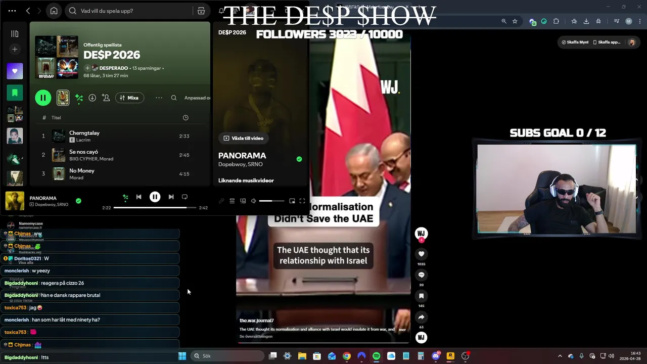Open TikTok profile avatar menu

point(631,42)
